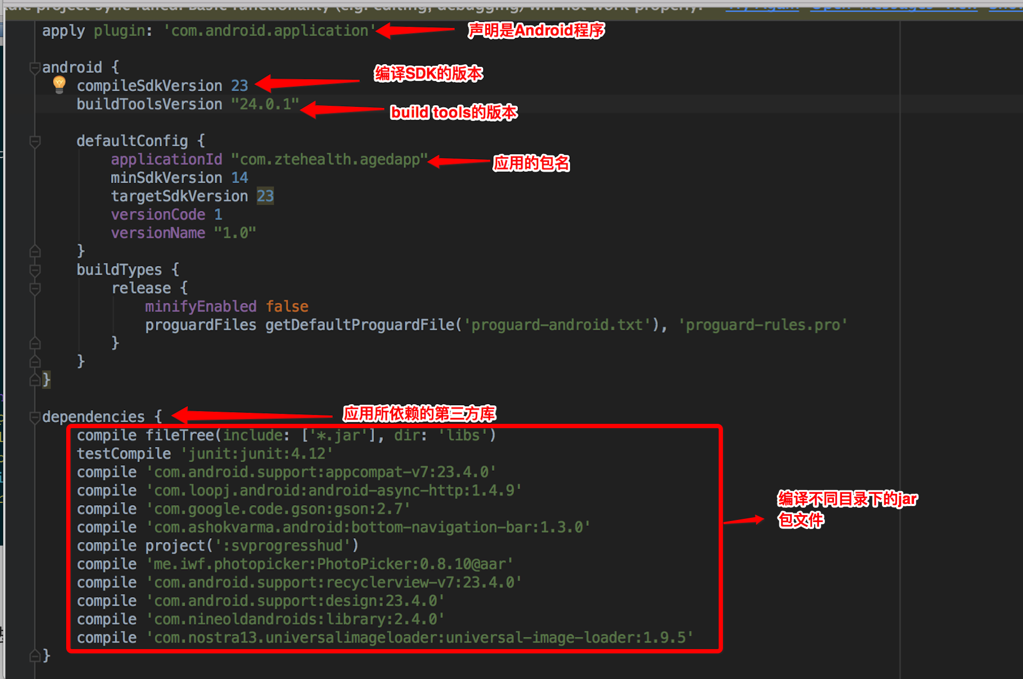Click the recyclerview-v7:23.4.0 dependency

334,583
